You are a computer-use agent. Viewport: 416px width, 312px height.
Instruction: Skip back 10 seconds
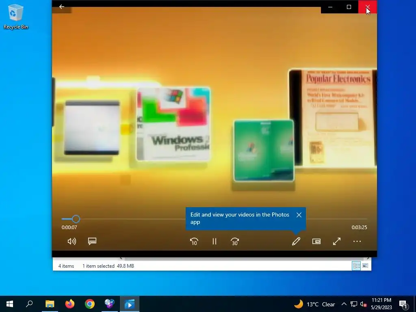tap(194, 241)
